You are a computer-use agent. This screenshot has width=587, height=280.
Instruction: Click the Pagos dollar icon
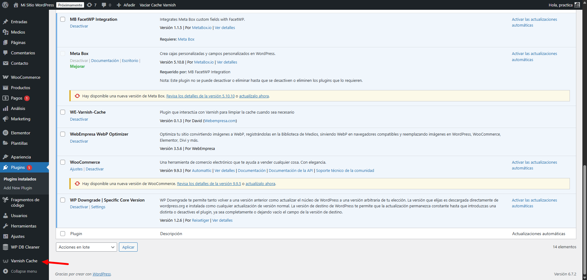click(6, 98)
